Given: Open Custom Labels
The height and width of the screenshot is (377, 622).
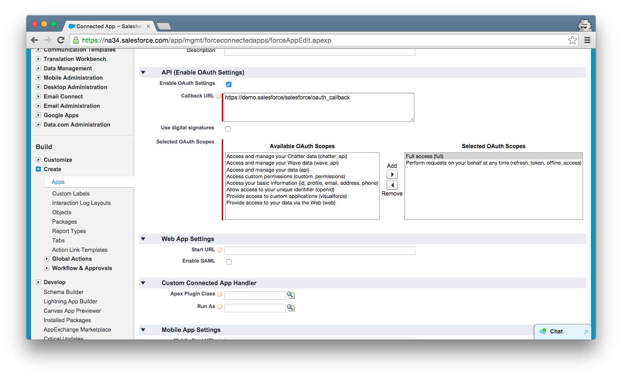Looking at the screenshot, I should [71, 194].
